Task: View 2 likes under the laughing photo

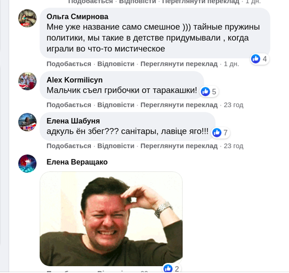Action: point(172,269)
